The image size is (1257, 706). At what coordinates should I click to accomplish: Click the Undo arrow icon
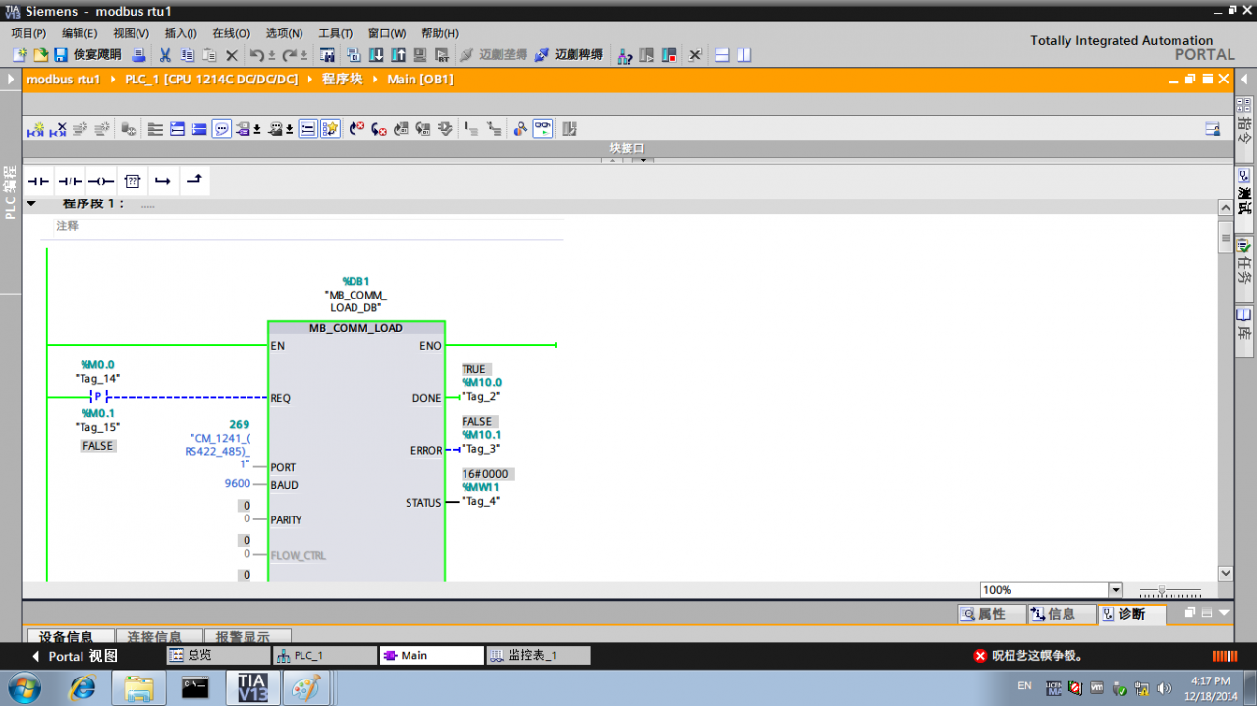pyautogui.click(x=257, y=55)
